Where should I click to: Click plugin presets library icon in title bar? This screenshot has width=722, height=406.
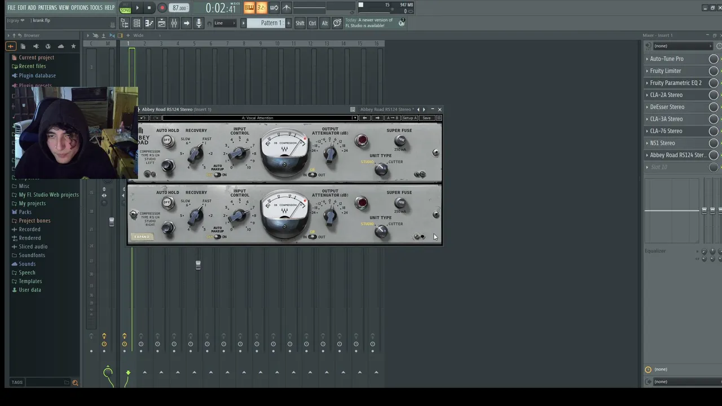(353, 109)
